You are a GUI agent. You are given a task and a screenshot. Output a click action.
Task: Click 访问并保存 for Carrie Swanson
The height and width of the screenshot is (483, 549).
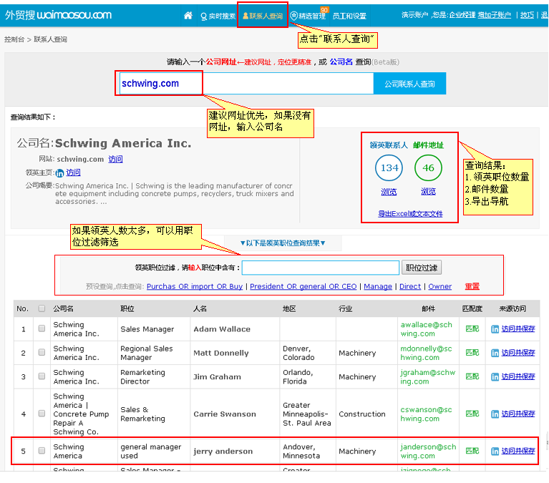click(518, 414)
